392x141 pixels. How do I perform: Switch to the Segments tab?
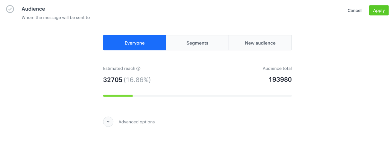click(197, 43)
